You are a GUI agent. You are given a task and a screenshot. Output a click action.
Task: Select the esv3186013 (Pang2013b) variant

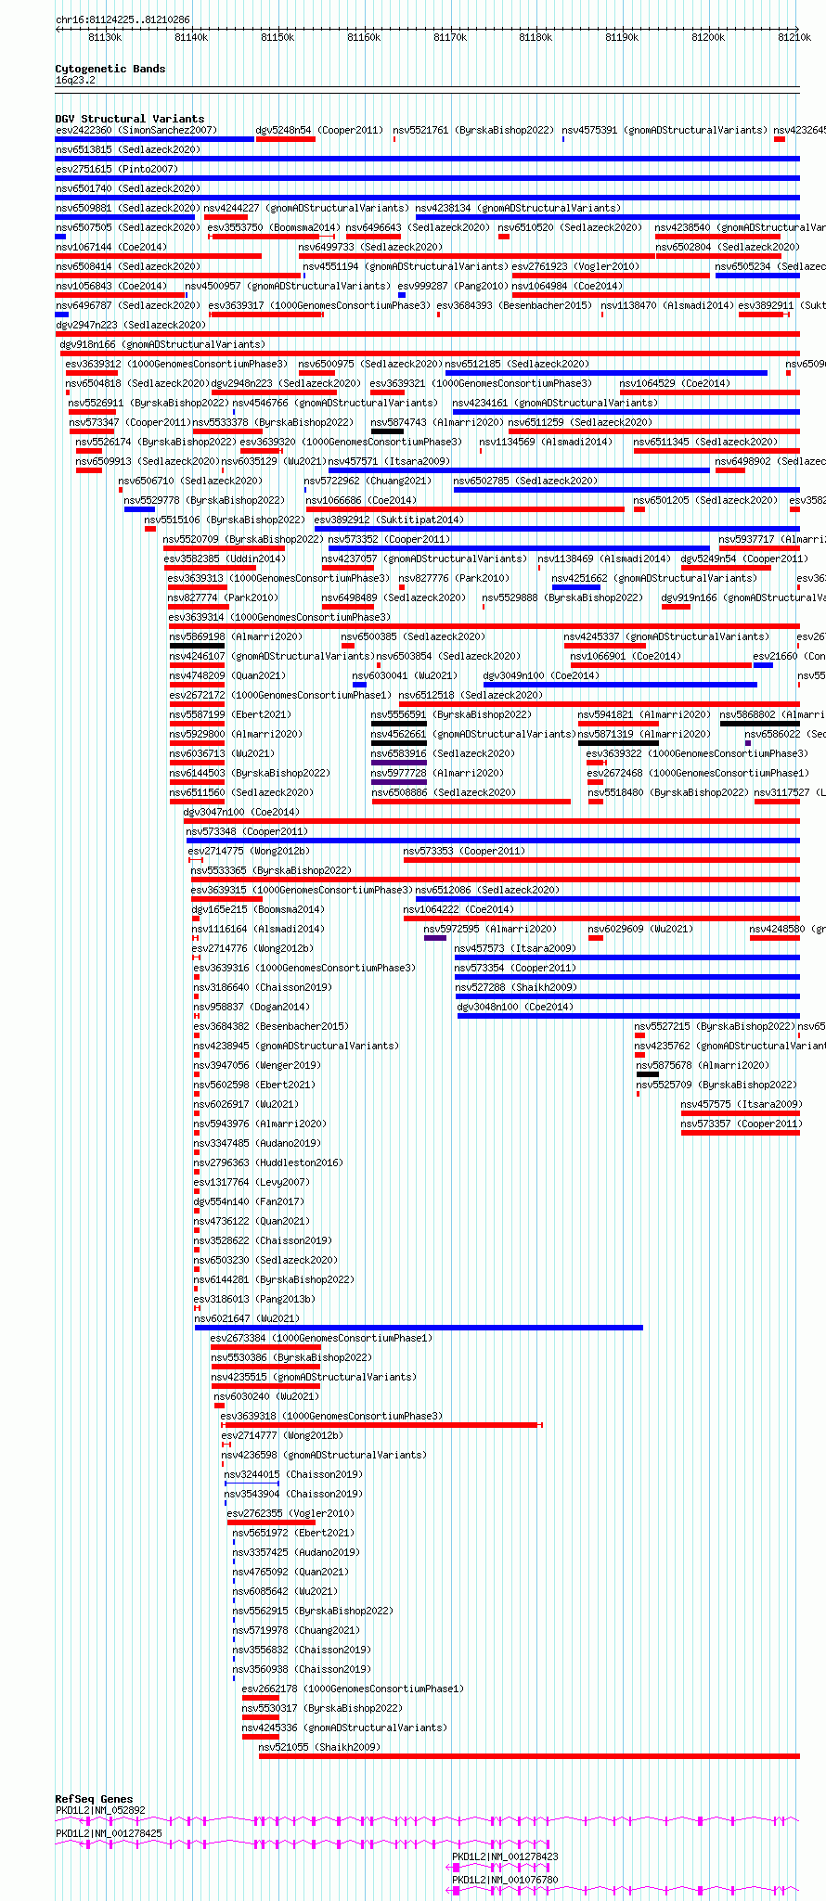click(254, 1299)
